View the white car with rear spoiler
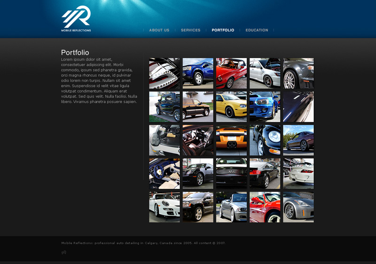Viewport: 376px width, 264px height. pyautogui.click(x=298, y=173)
